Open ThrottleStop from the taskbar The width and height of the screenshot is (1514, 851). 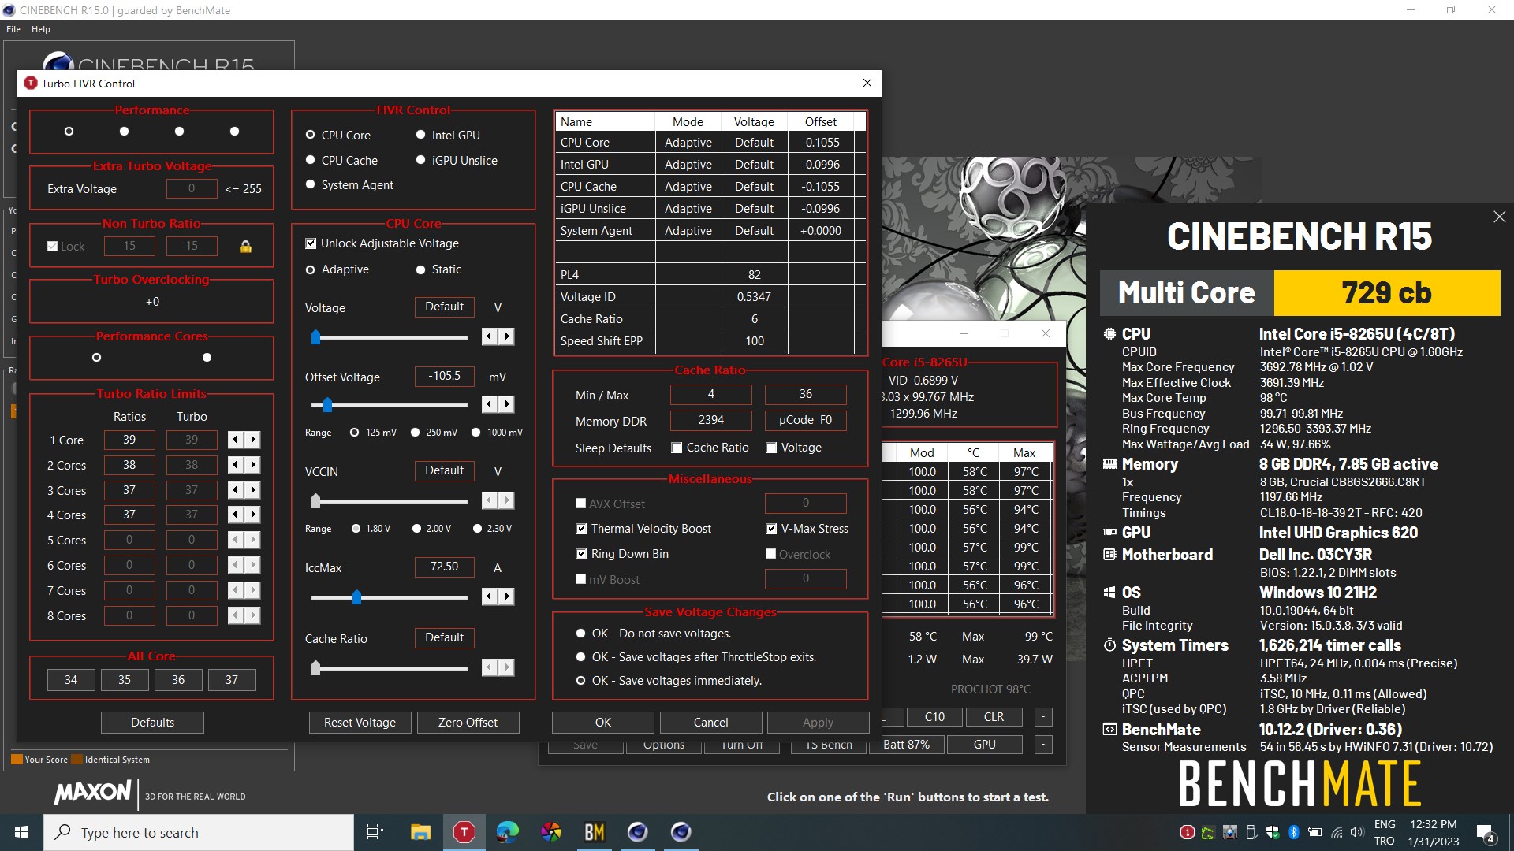(x=464, y=832)
